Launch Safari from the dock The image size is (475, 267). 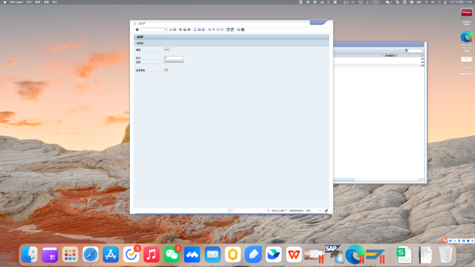[90, 254]
